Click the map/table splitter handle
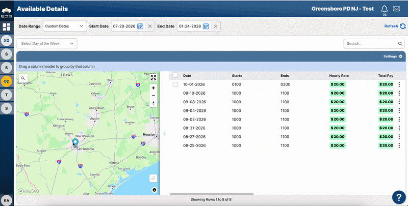 tap(164, 133)
